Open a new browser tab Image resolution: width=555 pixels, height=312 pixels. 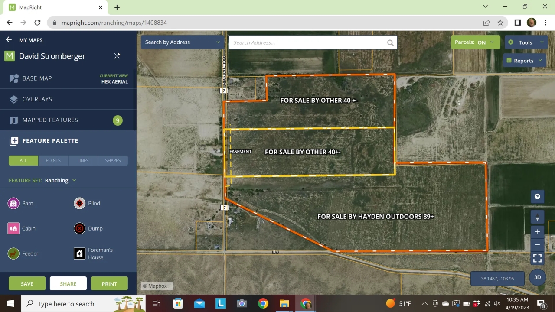pos(117,7)
